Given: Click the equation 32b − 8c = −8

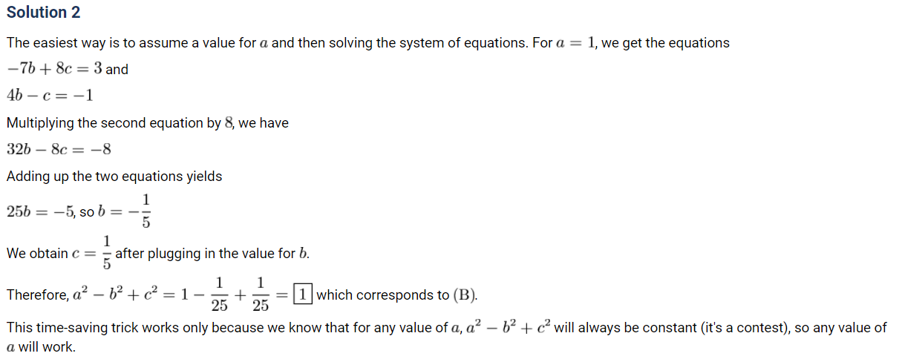Looking at the screenshot, I should [59, 149].
